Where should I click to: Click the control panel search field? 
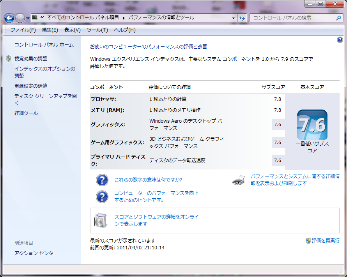click(x=292, y=18)
